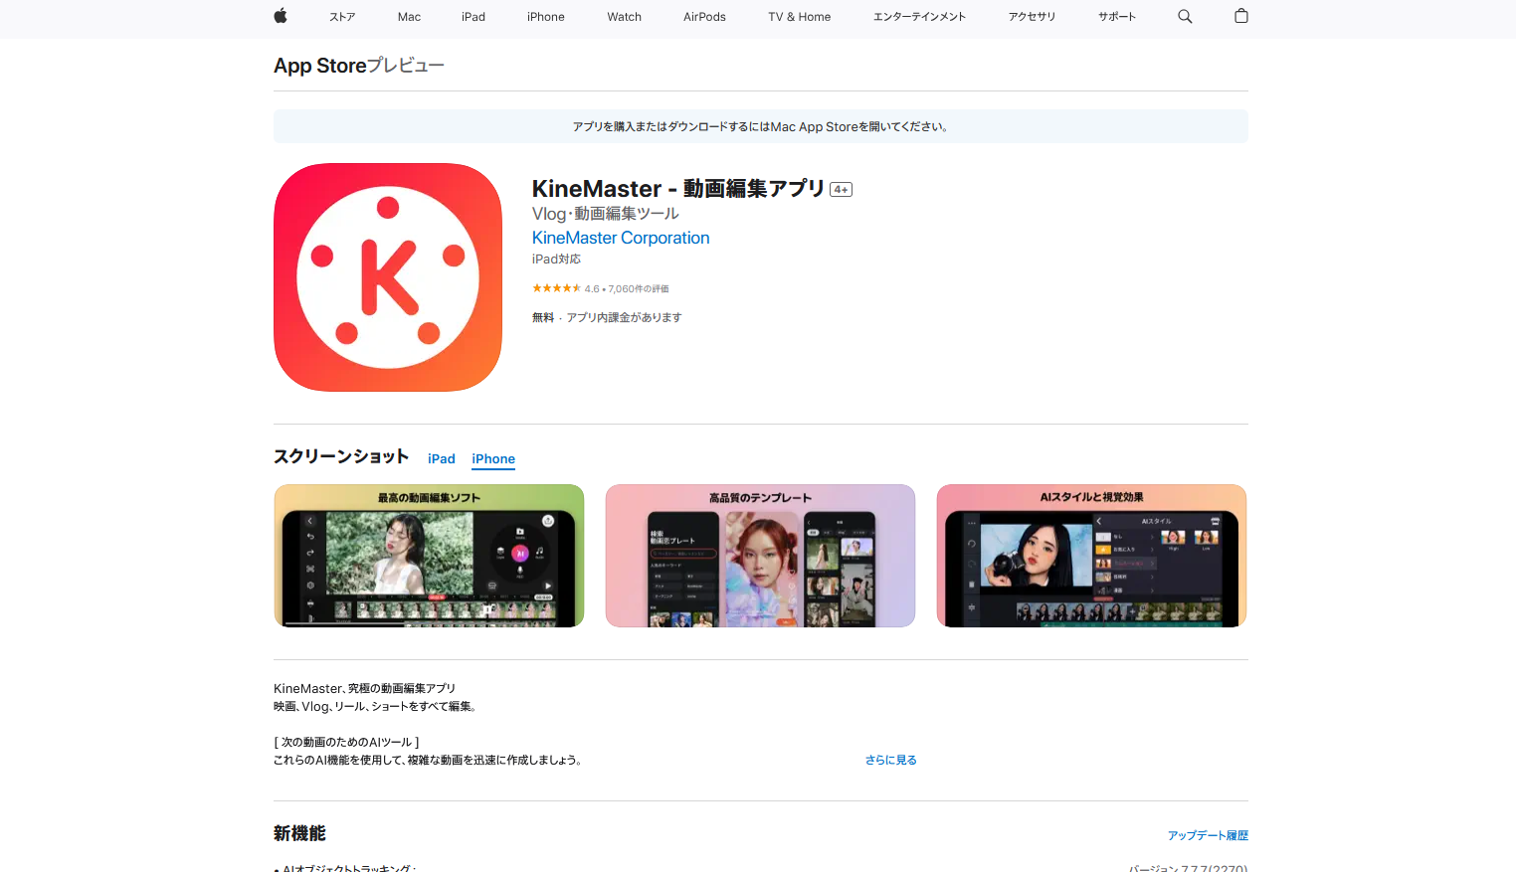
Task: Click the 4+ age rating badge
Action: click(841, 188)
